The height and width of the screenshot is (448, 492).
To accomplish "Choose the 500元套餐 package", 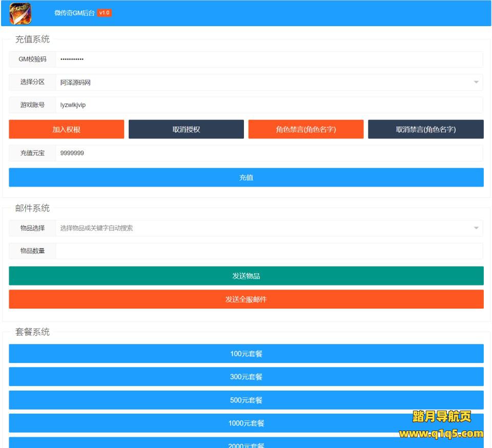I will tap(246, 400).
